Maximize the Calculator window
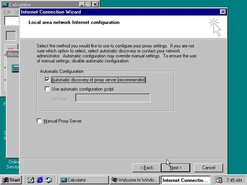The width and height of the screenshot is (247, 185). pyautogui.click(x=88, y=4)
